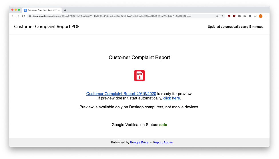
Task: Open the Google Drive link in footer
Action: 139,142
